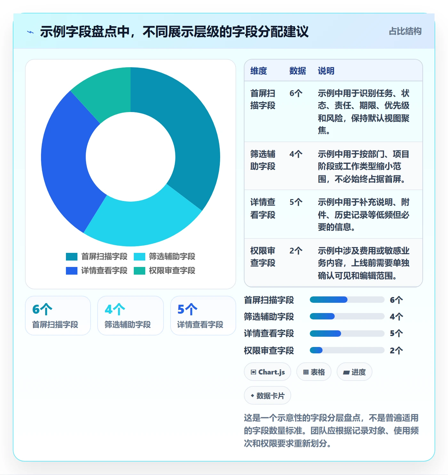Click the bar icon in the 进度 chip
This screenshot has width=448, height=475.
pos(346,372)
